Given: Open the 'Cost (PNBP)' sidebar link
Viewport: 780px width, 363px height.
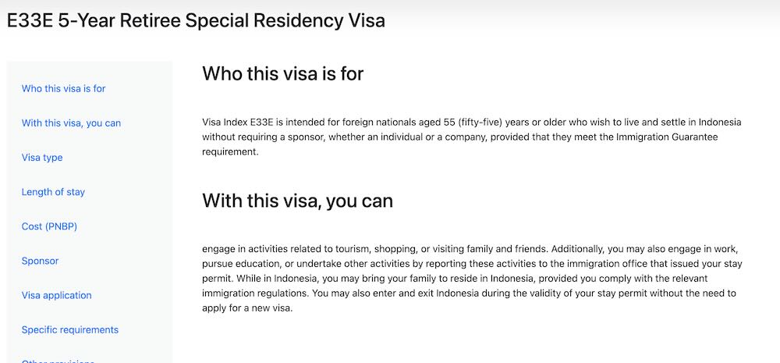Looking at the screenshot, I should coord(49,226).
